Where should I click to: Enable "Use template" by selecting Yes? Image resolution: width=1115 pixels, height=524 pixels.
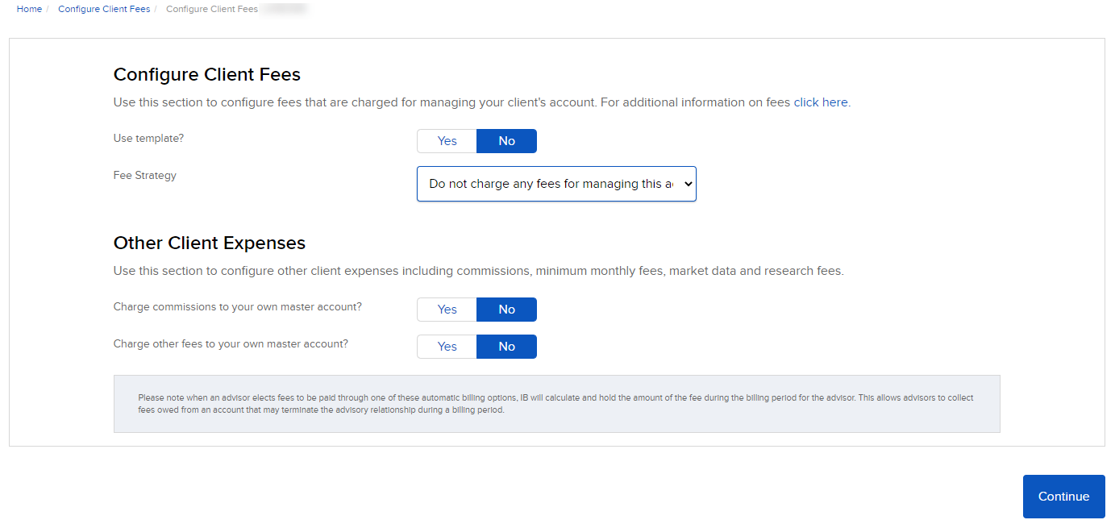pos(446,140)
